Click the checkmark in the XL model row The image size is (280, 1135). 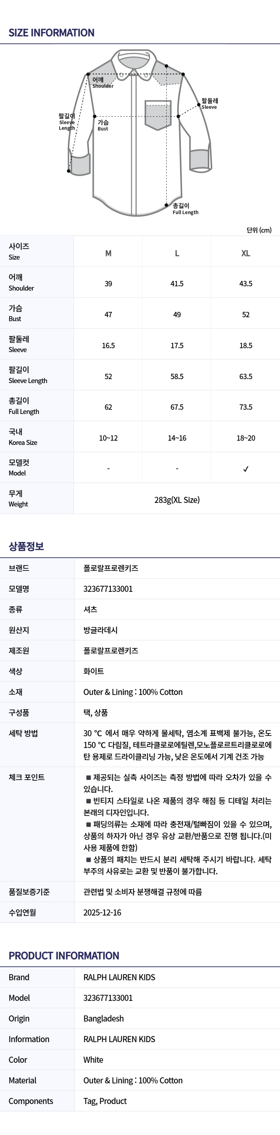tap(246, 469)
